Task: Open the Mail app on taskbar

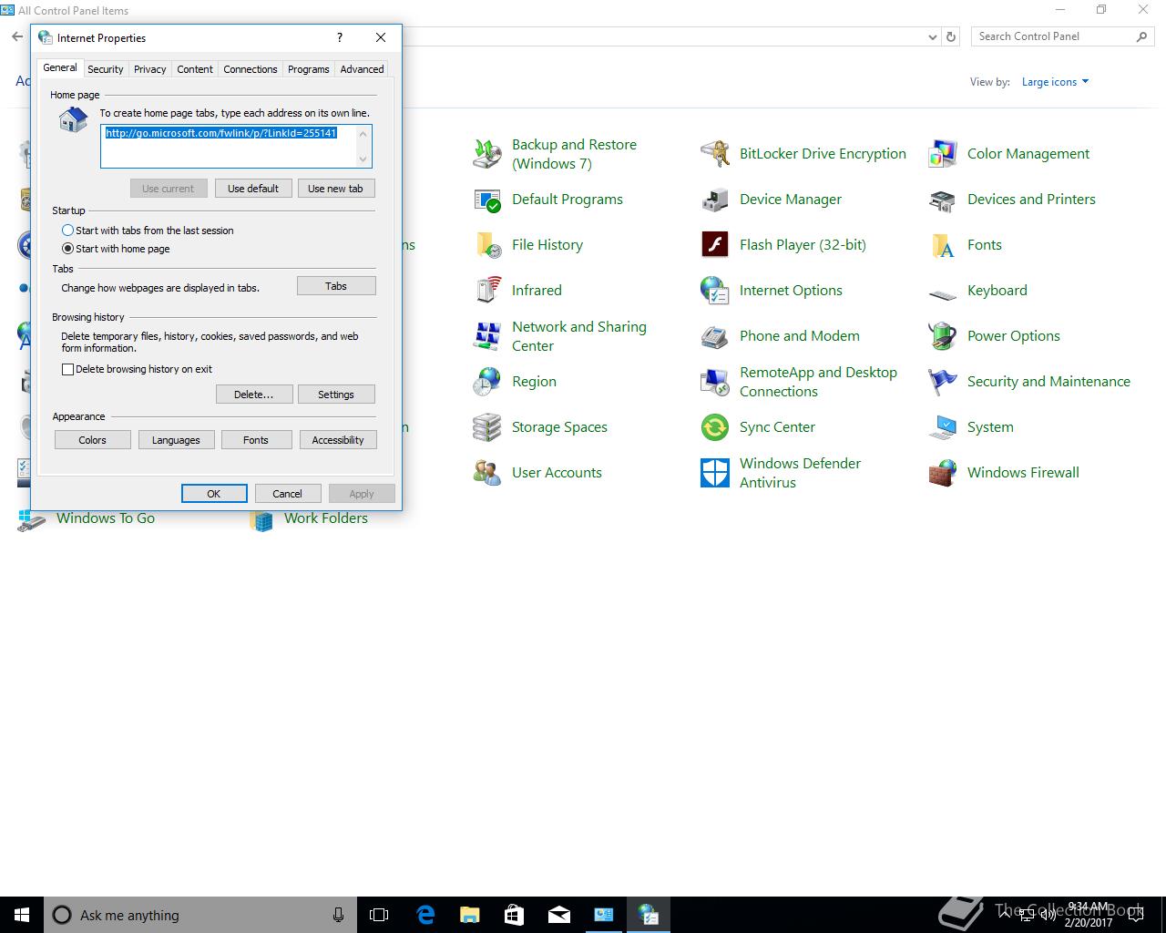Action: pos(558,915)
